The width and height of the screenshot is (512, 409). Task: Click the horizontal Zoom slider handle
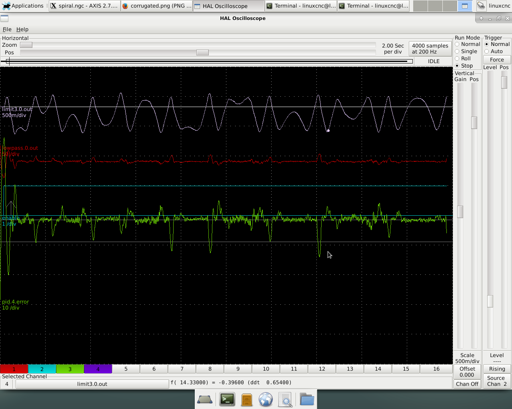point(26,45)
